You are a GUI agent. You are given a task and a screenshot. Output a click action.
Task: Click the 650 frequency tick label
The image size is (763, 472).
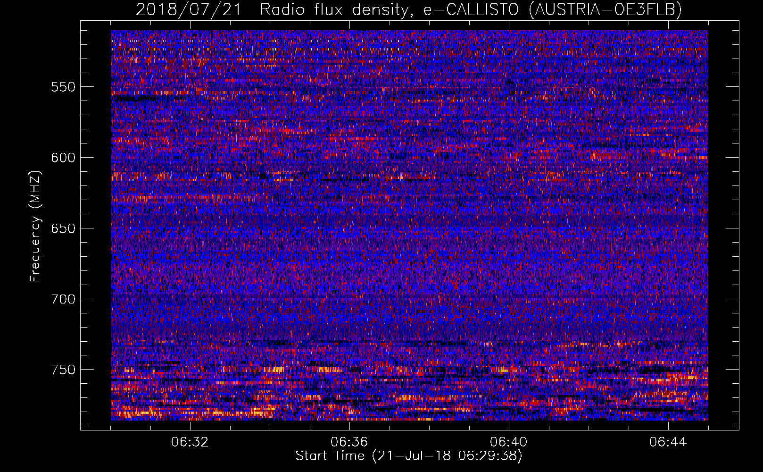63,228
